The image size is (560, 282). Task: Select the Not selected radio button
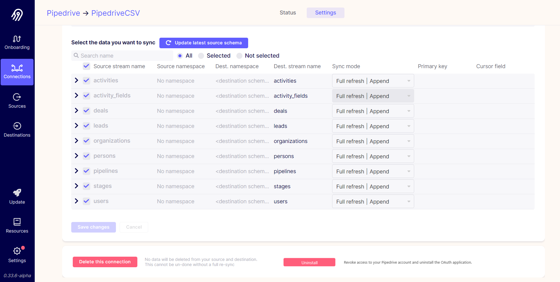coord(239,56)
